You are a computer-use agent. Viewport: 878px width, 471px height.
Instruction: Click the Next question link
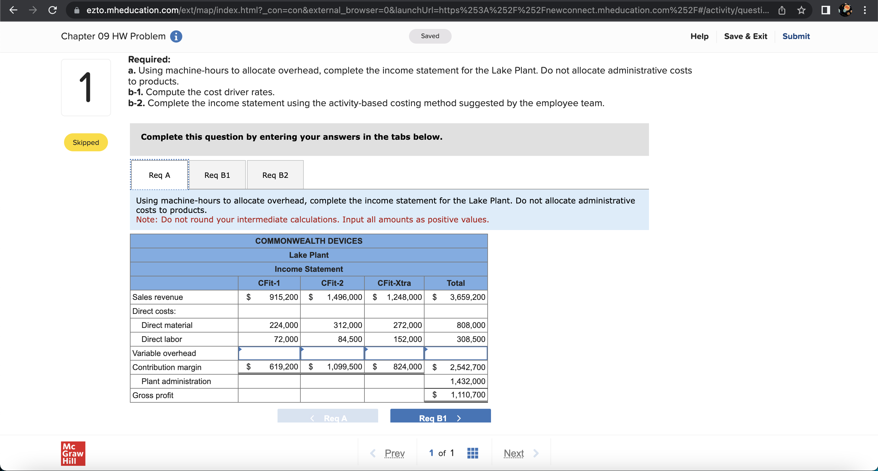click(x=514, y=453)
